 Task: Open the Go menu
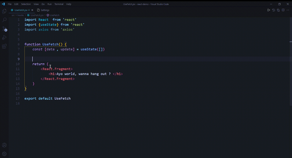[43, 4]
